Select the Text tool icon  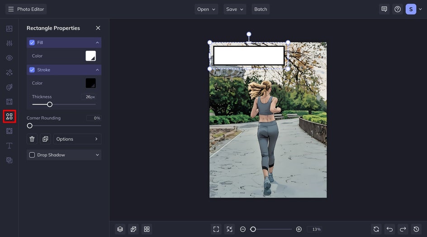[x=9, y=146]
